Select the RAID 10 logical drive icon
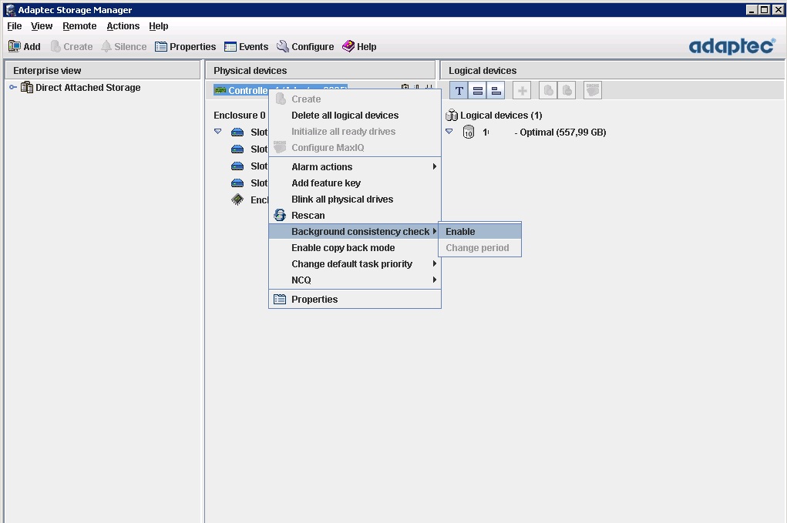Viewport: 787px width, 523px height. (x=468, y=132)
